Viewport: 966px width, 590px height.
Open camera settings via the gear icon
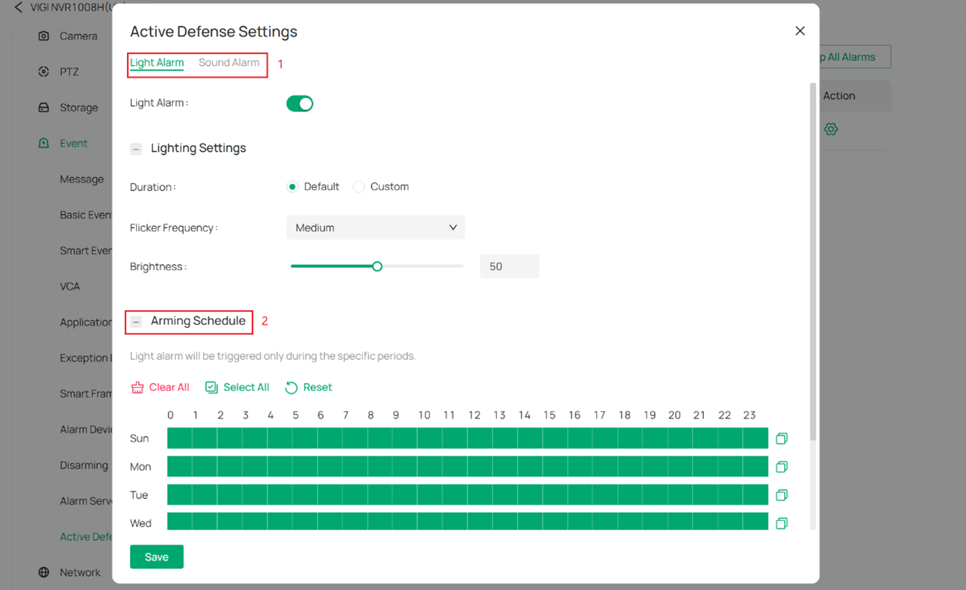point(830,129)
